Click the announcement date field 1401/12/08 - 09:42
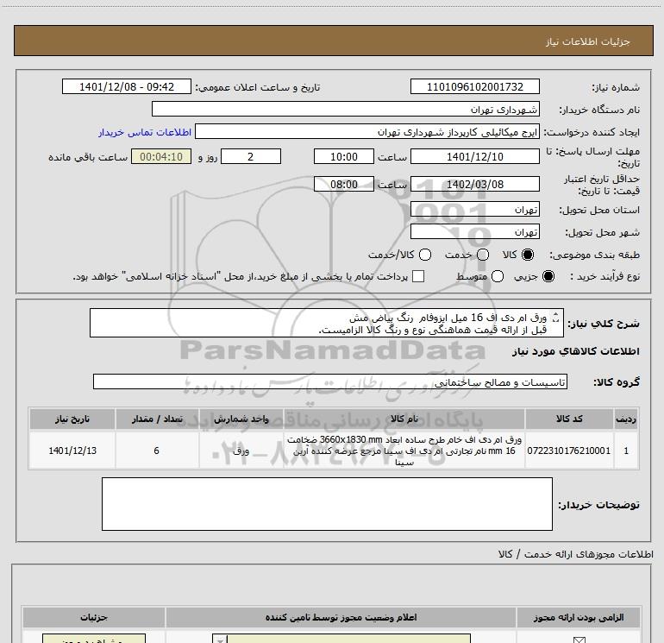 127,86
